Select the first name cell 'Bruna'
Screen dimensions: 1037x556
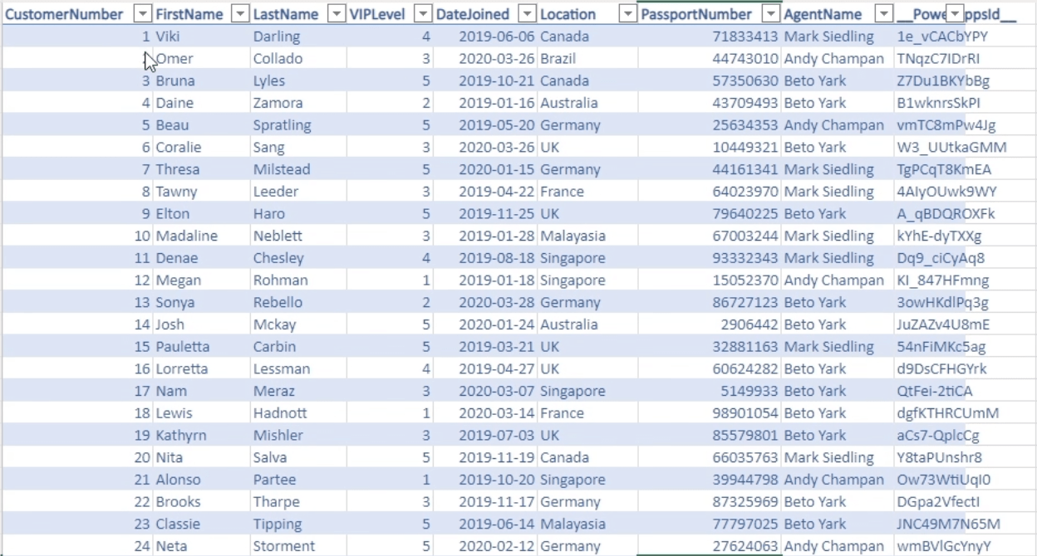pyautogui.click(x=201, y=80)
